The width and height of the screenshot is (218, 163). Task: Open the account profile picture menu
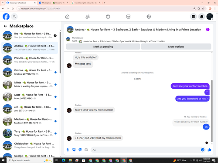pyautogui.click(x=210, y=17)
